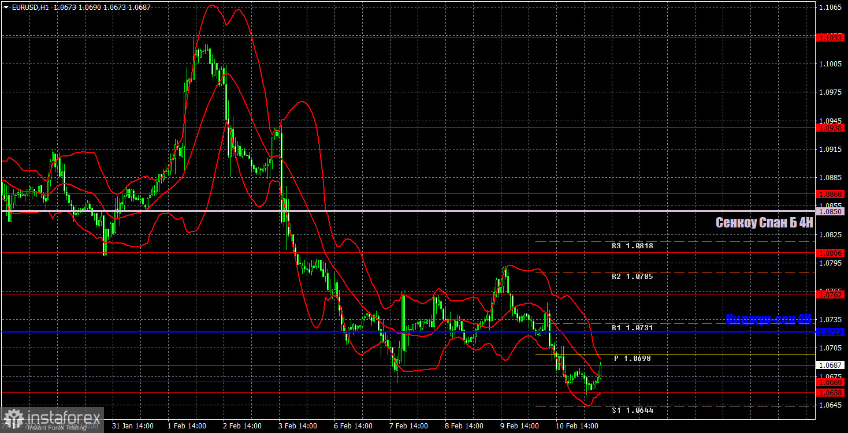Click the triangle arrow before EURUSD,H1 title
Image resolution: width=848 pixels, height=433 pixels.
pyautogui.click(x=6, y=8)
